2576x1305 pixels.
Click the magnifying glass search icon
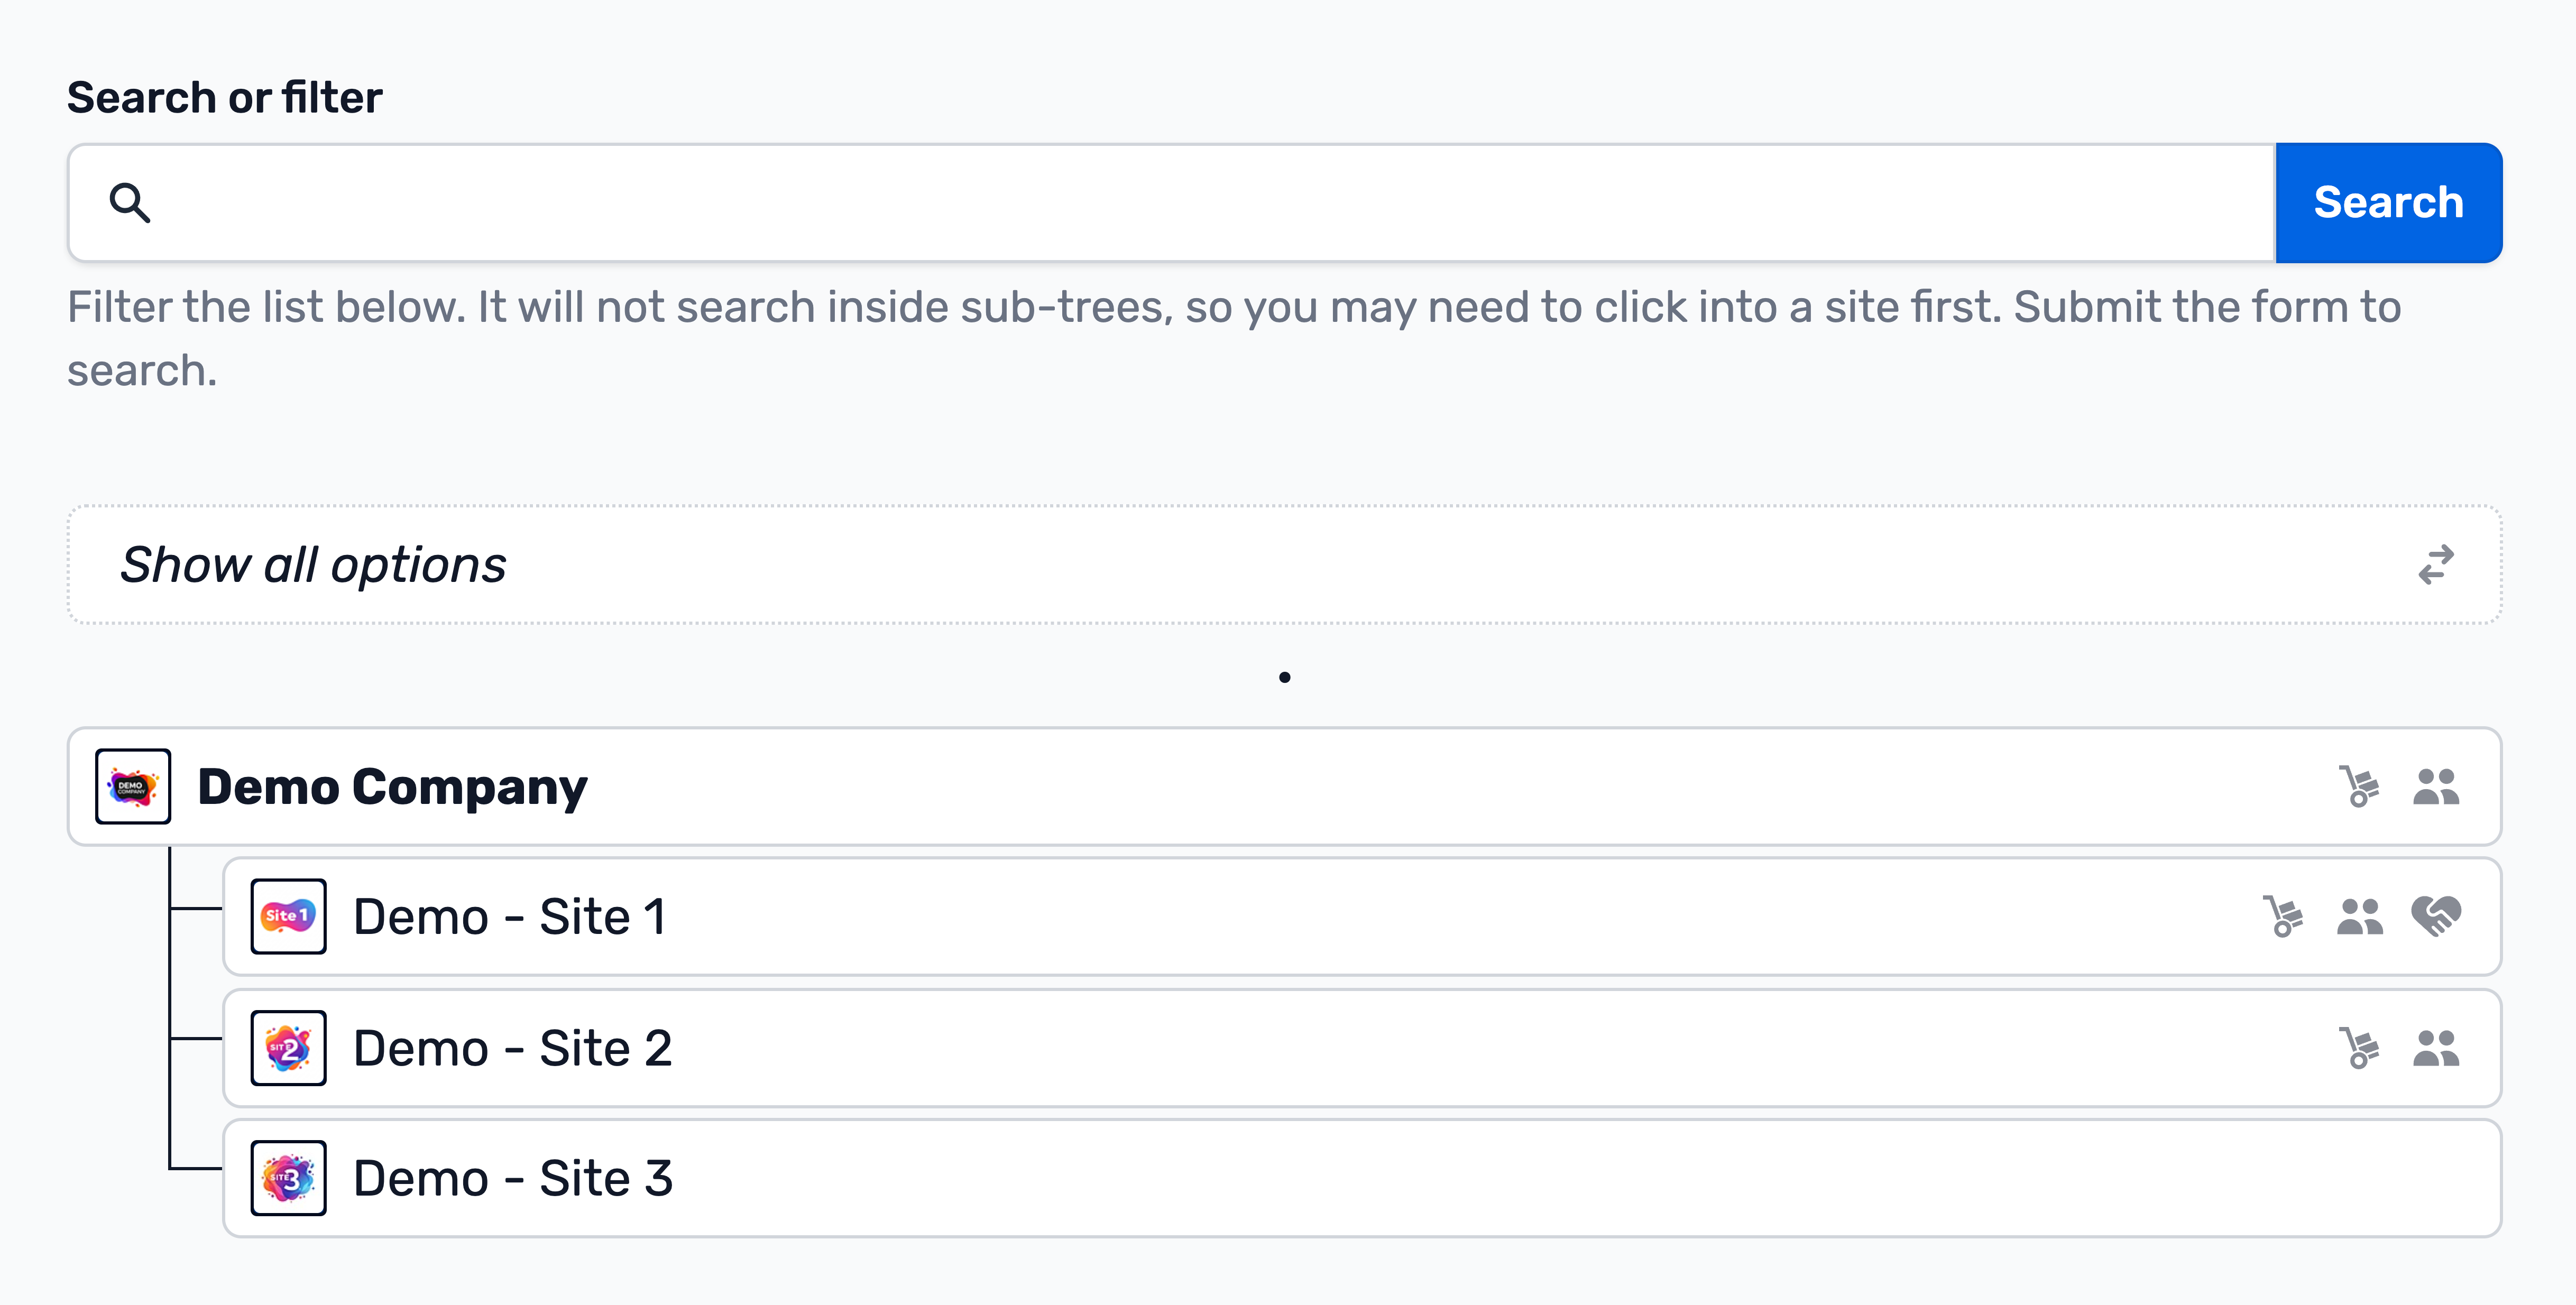coord(130,202)
